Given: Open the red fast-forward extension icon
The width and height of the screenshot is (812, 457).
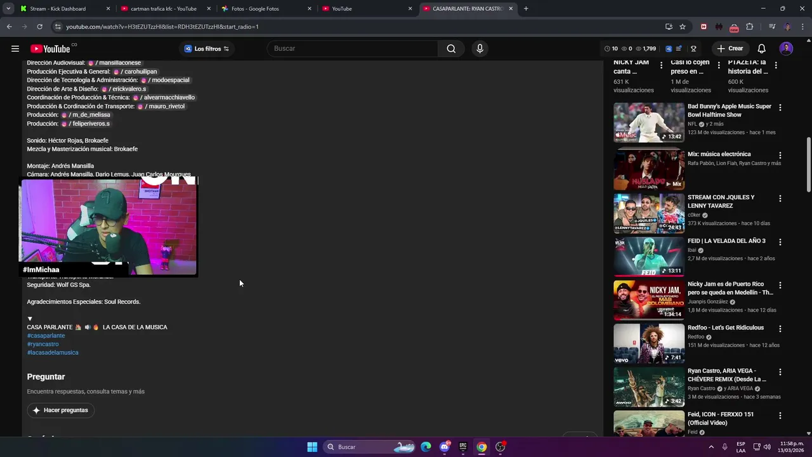Looking at the screenshot, I should 704,27.
